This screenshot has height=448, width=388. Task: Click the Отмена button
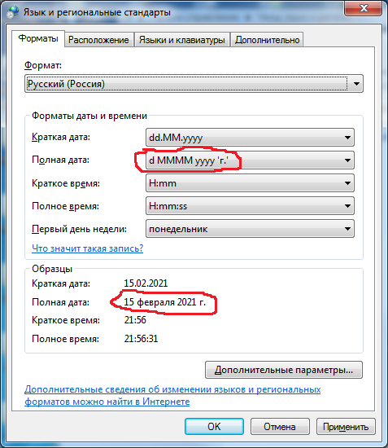point(280,427)
